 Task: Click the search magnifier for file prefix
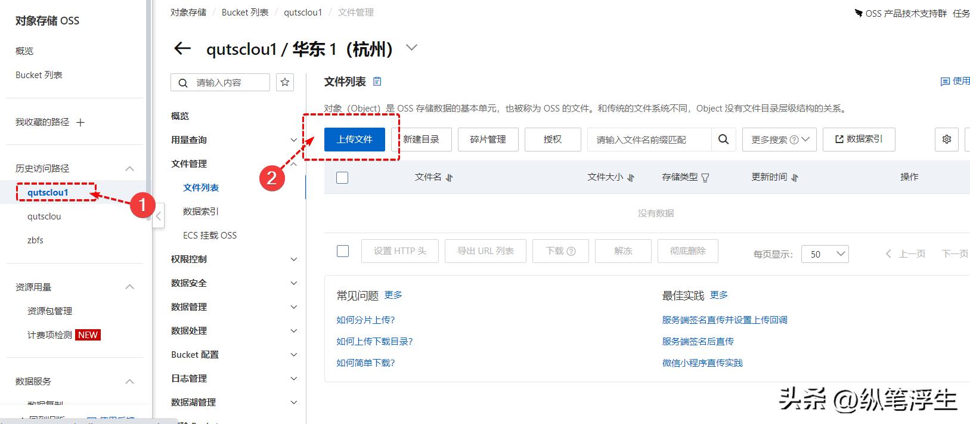tap(723, 139)
